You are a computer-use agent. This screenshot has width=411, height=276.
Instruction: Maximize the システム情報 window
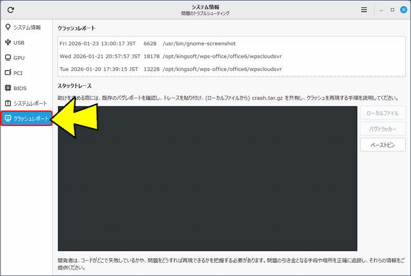coord(392,10)
